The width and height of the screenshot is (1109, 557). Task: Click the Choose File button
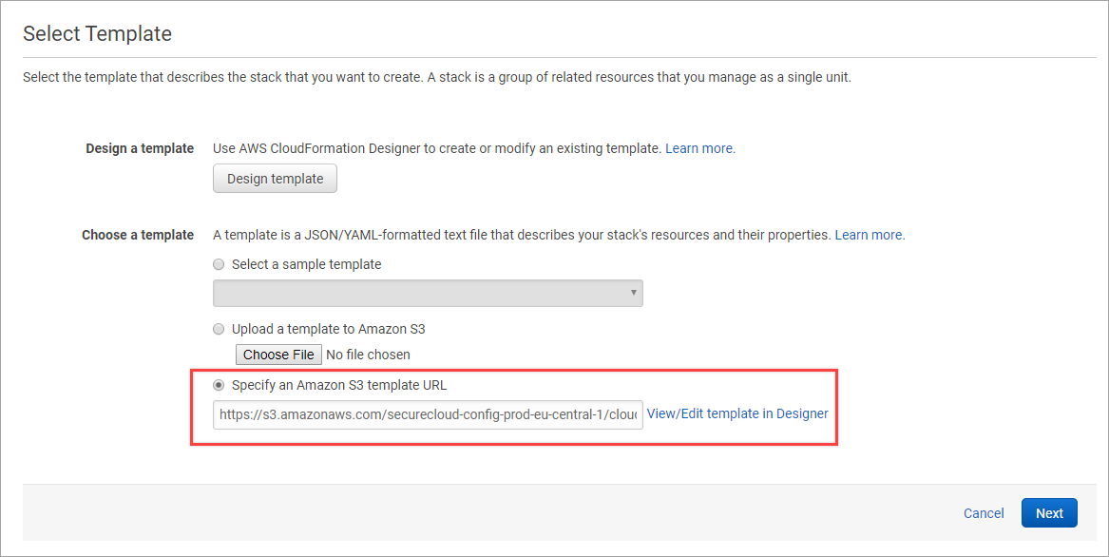pyautogui.click(x=278, y=355)
